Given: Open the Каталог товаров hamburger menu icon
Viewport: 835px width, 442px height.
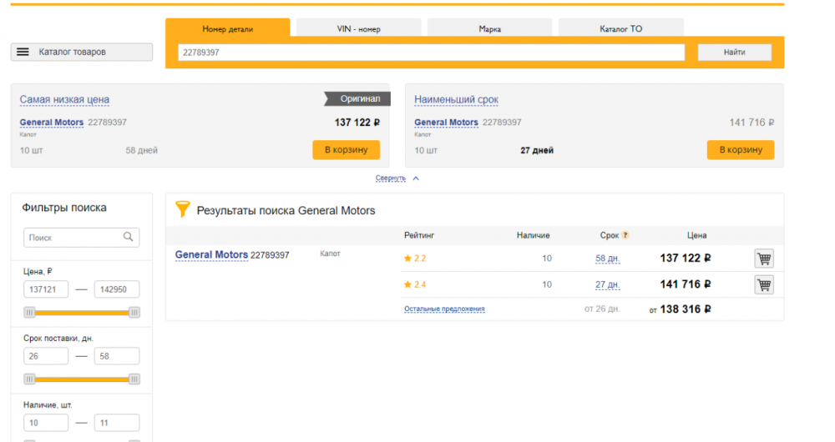Looking at the screenshot, I should [23, 52].
